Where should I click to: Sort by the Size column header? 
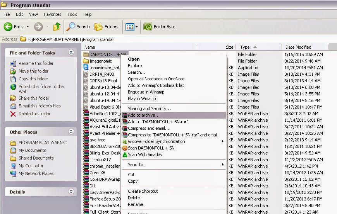(x=217, y=47)
